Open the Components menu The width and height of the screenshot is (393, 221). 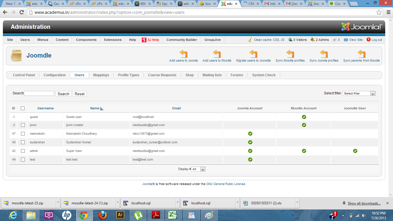86,40
